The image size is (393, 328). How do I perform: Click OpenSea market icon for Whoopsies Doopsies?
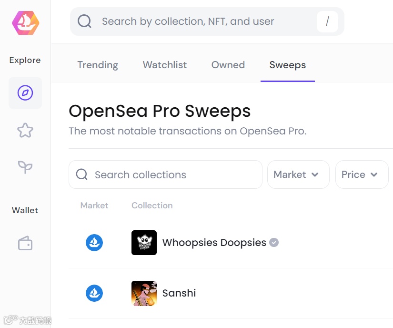[94, 243]
